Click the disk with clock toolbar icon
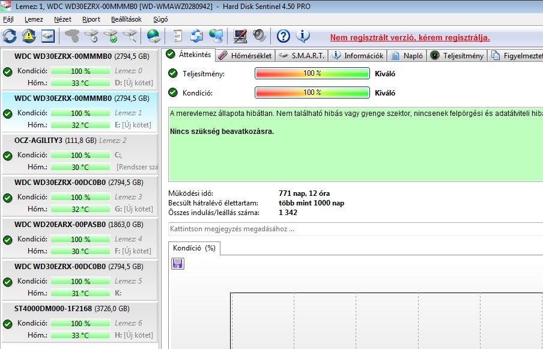The height and width of the screenshot is (349, 543). pos(91,35)
